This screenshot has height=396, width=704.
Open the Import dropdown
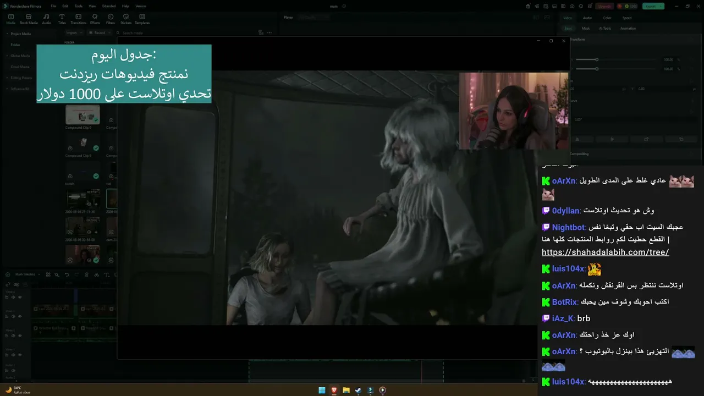pos(73,32)
